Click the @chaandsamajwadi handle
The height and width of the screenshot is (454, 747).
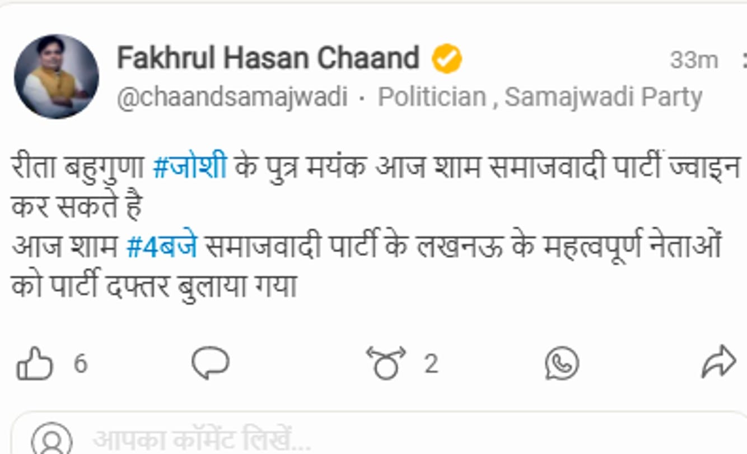(232, 97)
